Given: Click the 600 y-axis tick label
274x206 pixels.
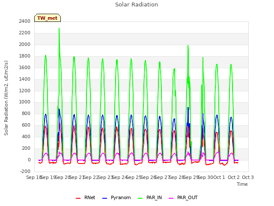Looking at the screenshot, I should click(x=26, y=125).
